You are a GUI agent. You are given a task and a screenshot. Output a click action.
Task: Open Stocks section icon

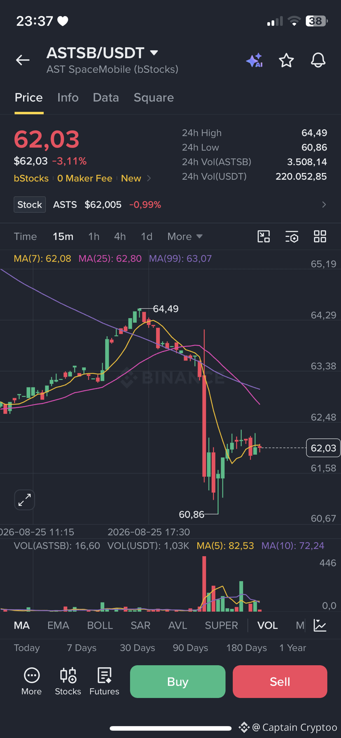[x=68, y=681]
